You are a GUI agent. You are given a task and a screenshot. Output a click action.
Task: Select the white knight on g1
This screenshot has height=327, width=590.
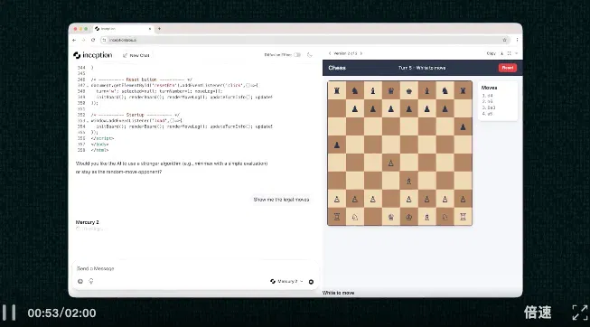445,217
